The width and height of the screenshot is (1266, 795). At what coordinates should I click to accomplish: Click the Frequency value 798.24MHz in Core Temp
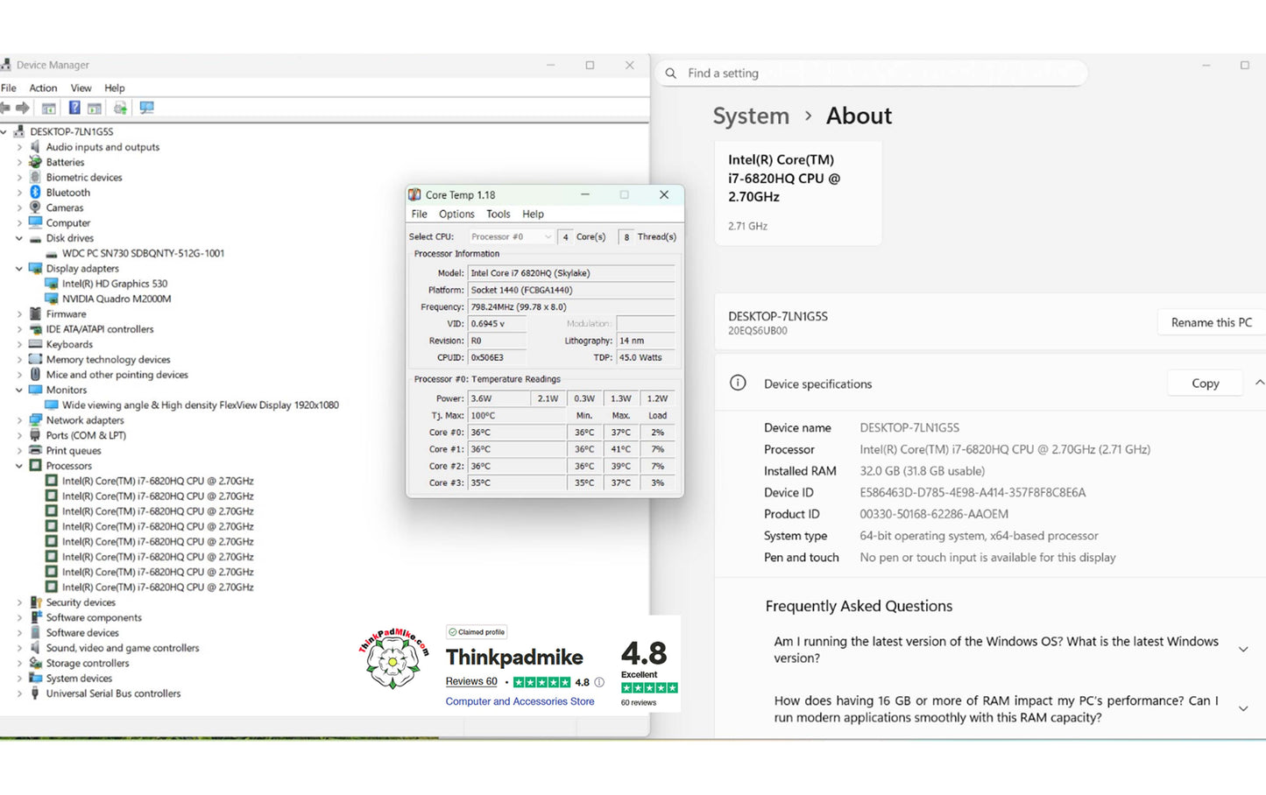(571, 307)
